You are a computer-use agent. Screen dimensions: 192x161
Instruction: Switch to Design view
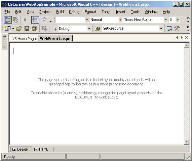tap(21, 149)
